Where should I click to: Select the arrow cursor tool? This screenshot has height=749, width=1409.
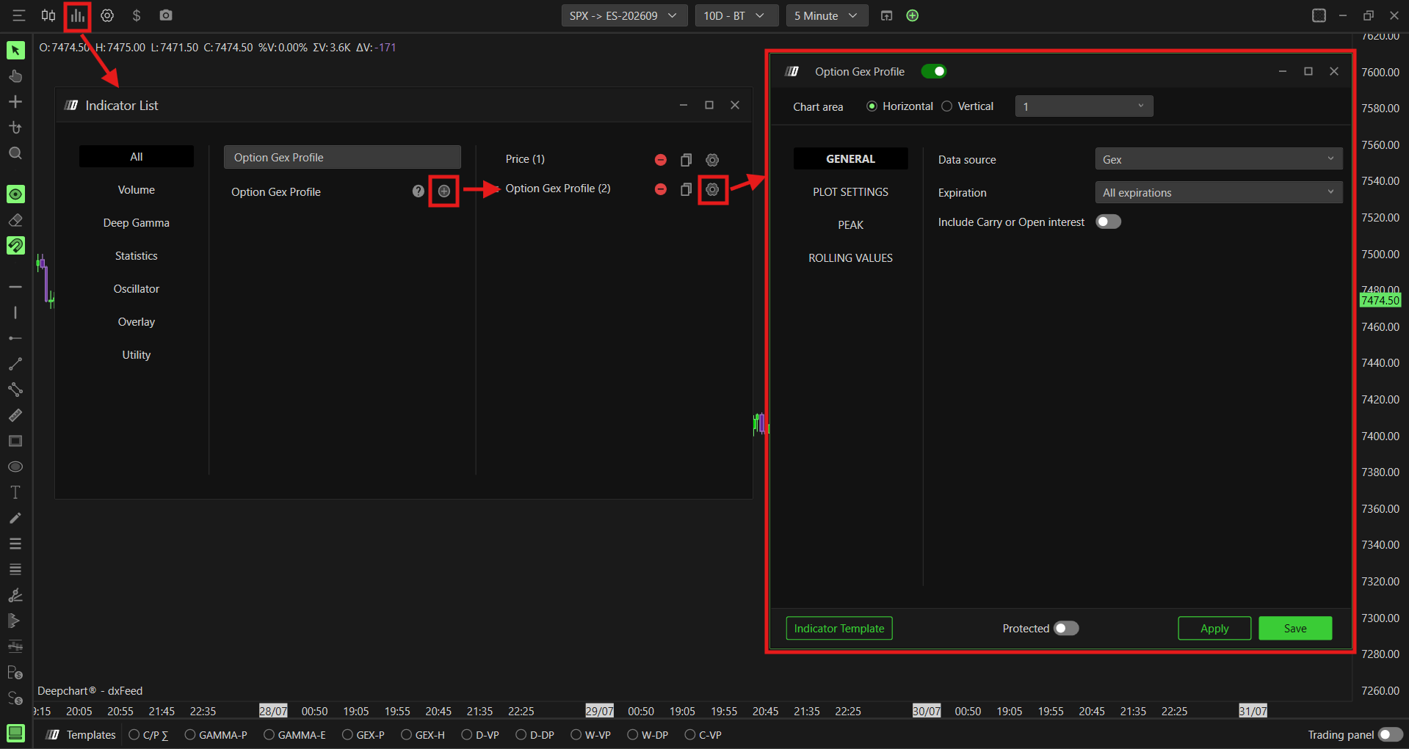(x=15, y=50)
